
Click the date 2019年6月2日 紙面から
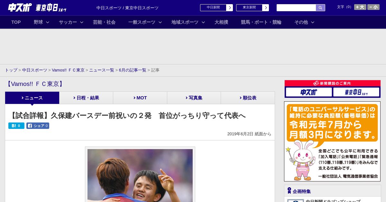[249, 134]
